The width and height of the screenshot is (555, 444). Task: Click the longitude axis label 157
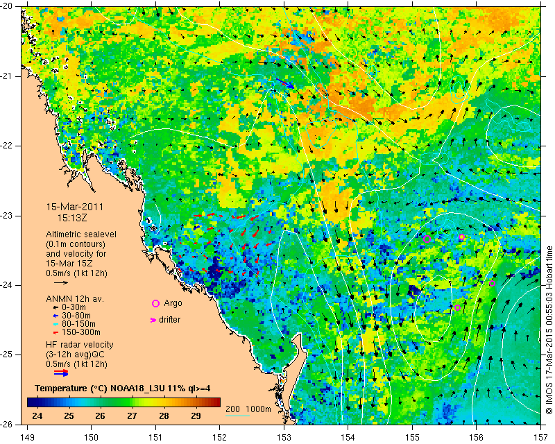[x=541, y=438]
